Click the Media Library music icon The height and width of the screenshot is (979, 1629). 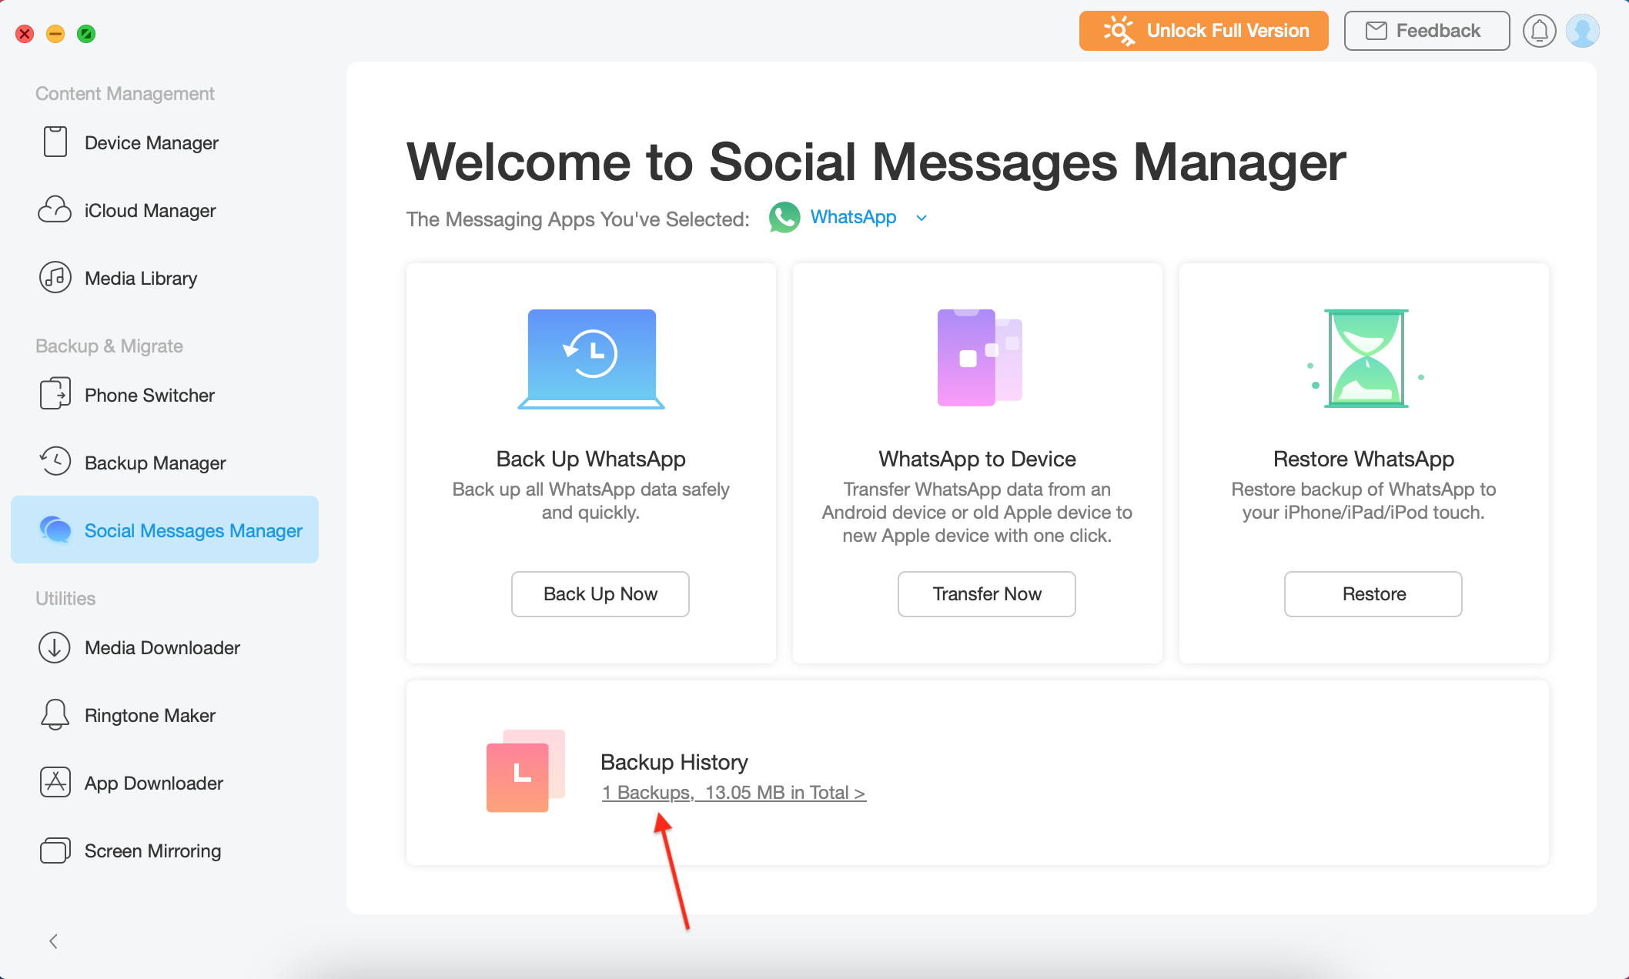[x=55, y=278]
